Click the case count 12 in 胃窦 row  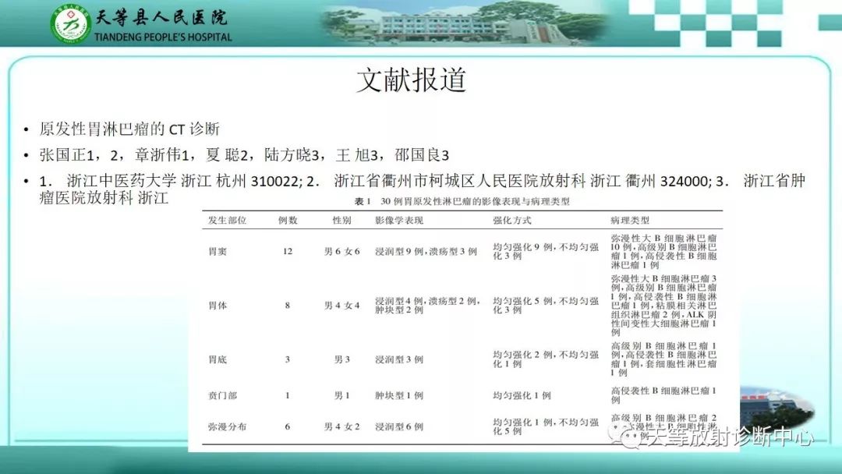tap(287, 251)
